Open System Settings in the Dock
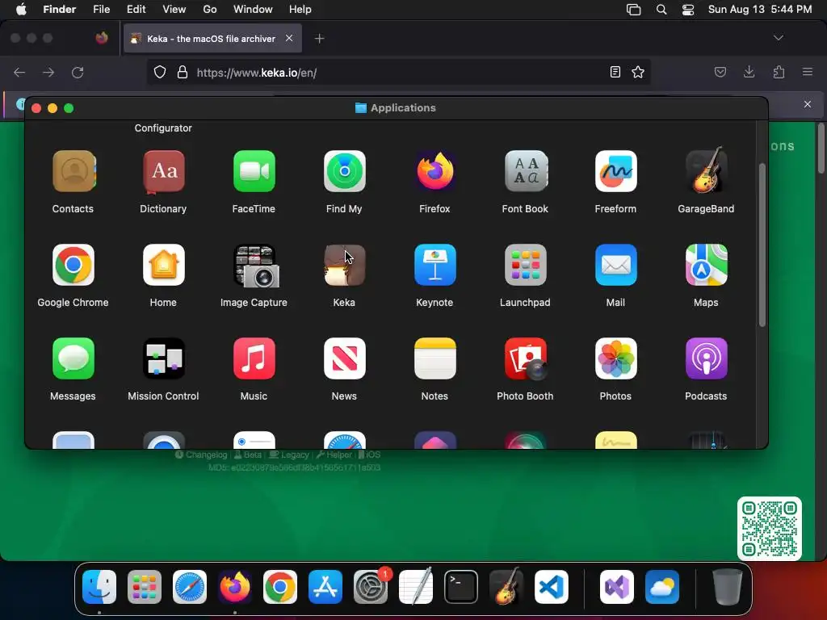The height and width of the screenshot is (620, 827). pyautogui.click(x=370, y=587)
